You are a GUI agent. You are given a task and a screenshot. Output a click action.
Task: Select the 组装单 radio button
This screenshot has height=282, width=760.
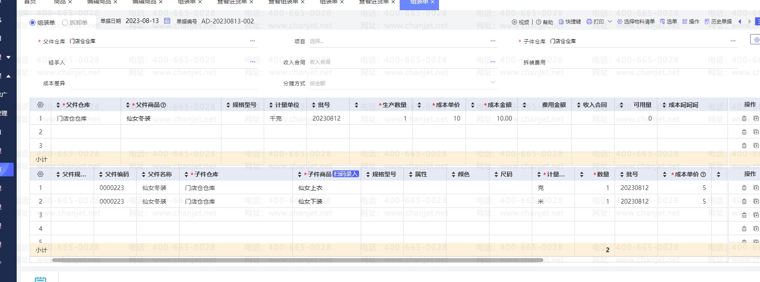32,23
